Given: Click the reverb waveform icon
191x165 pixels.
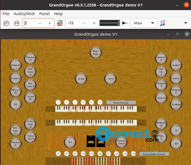Looking at the screenshot, I should coord(126,23).
